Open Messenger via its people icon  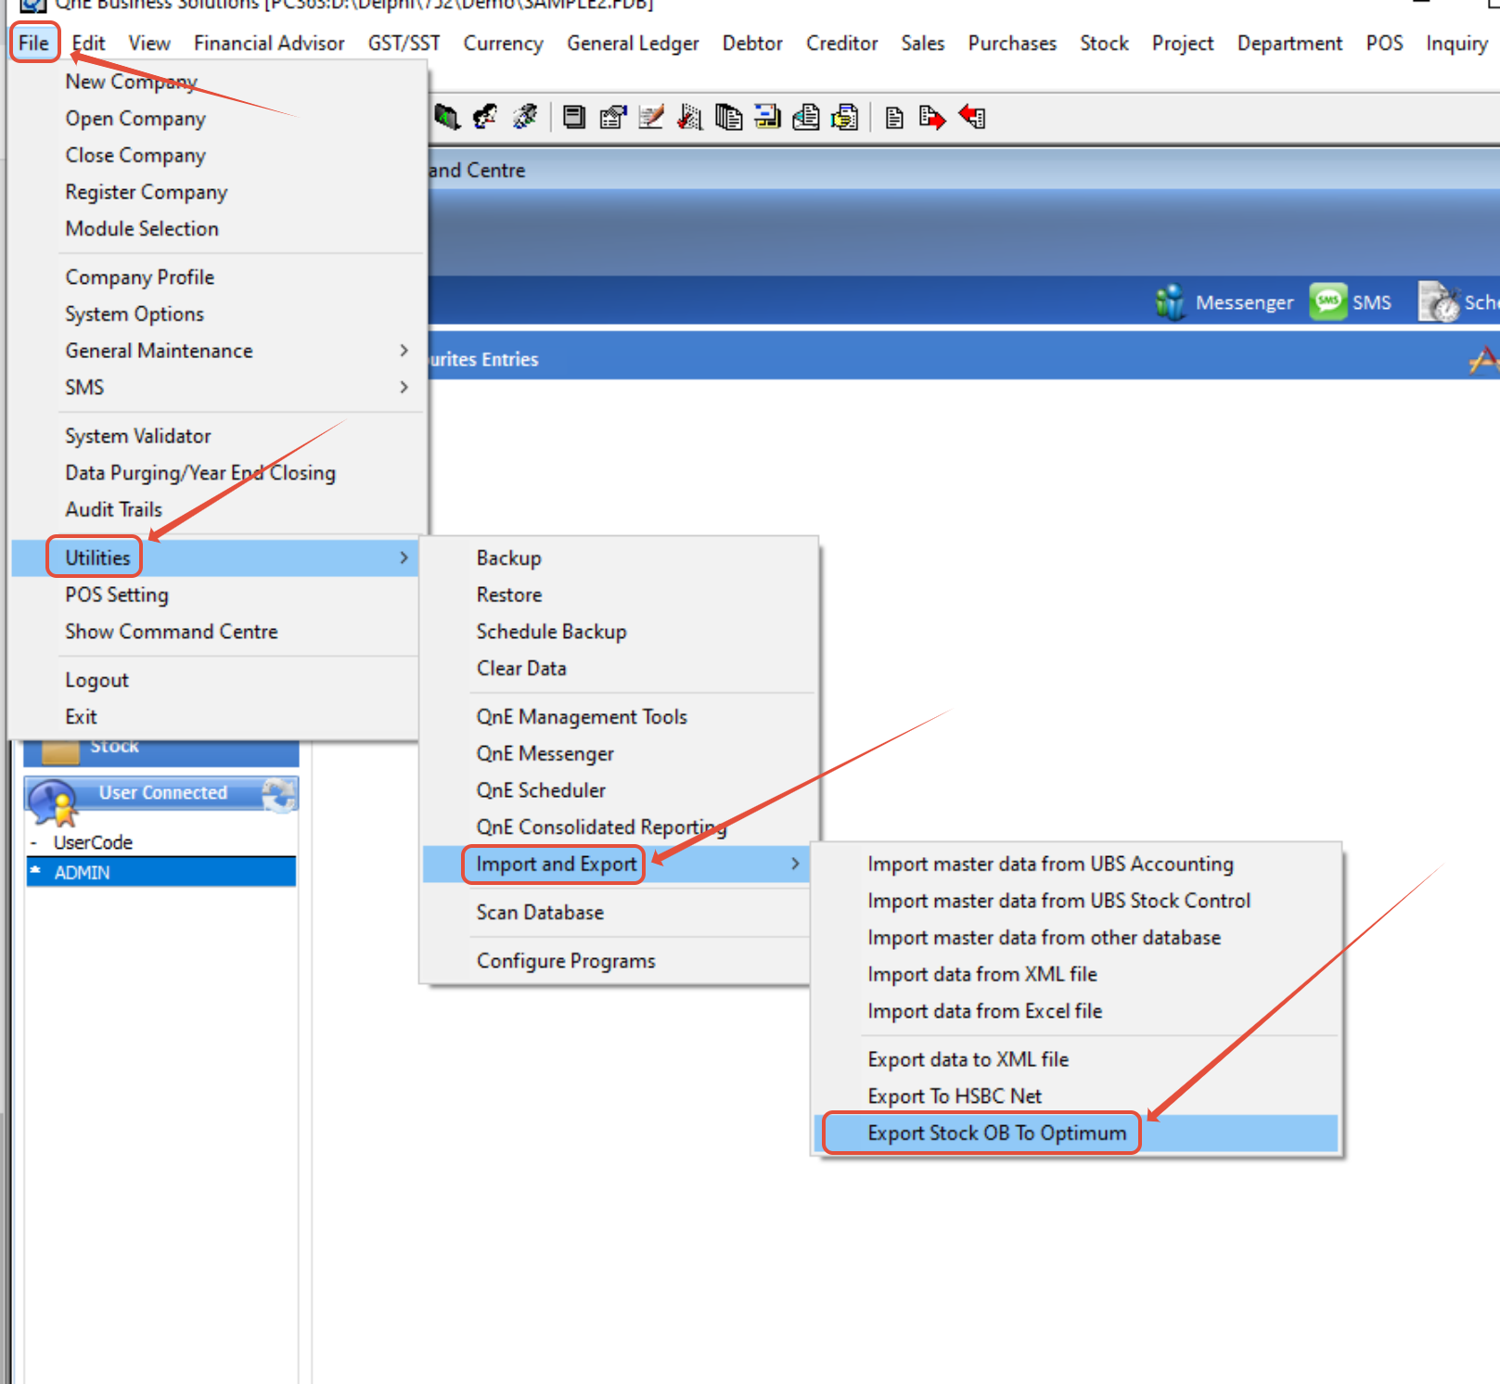[x=1171, y=302]
